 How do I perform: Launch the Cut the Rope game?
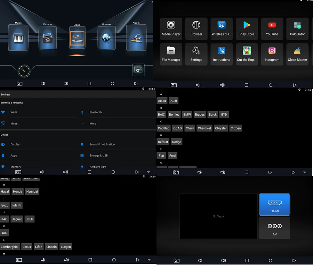point(247,54)
